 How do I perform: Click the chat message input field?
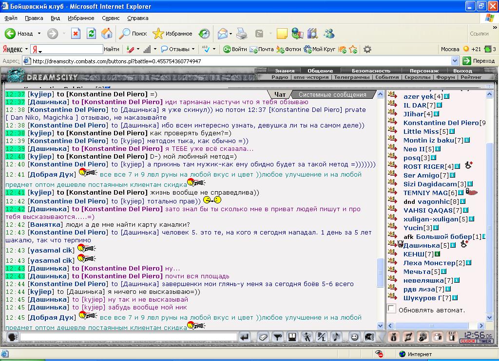[x=129, y=337]
